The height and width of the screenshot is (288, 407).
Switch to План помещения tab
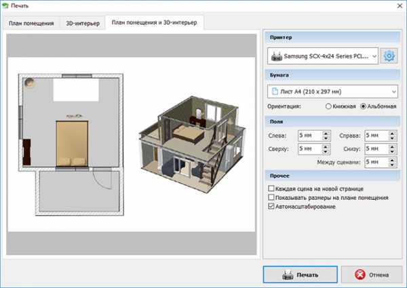click(31, 24)
